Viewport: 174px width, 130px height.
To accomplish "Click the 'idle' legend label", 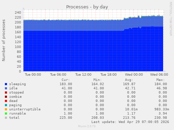I will 13,88.
